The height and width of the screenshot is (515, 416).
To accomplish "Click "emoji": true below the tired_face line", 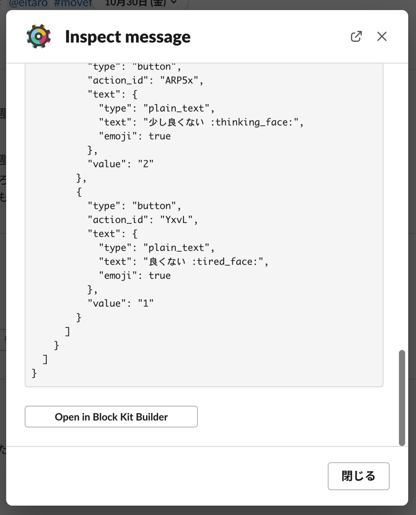I will [x=135, y=276].
